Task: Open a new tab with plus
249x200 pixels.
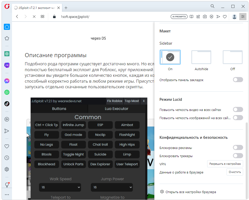Action: [66, 8]
